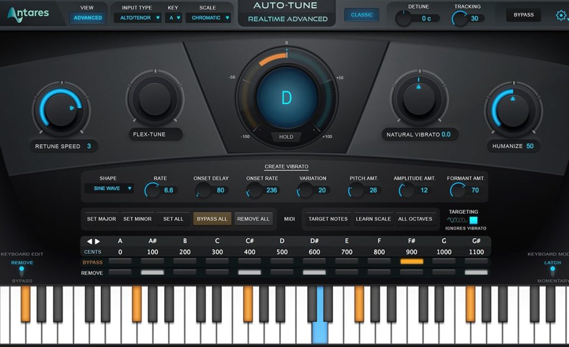Image resolution: width=569 pixels, height=347 pixels.
Task: Click the Onset Rate value 236
Action: coord(271,190)
